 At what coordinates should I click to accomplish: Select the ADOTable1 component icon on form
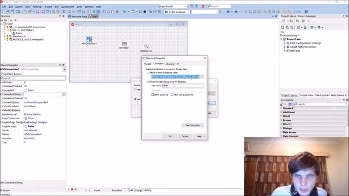[x=124, y=44]
